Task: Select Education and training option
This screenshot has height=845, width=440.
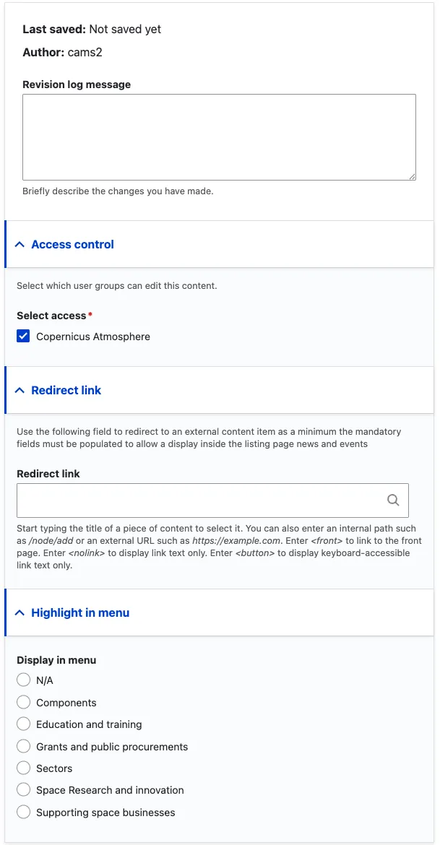Action: 23,724
